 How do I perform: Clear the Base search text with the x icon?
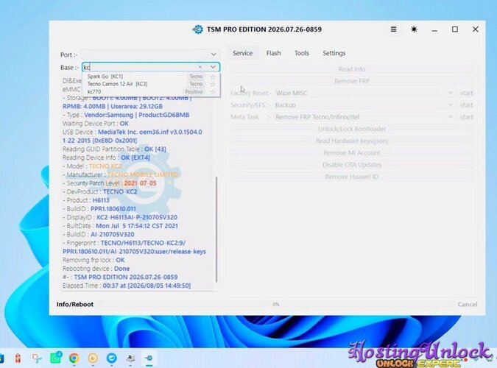click(200, 67)
